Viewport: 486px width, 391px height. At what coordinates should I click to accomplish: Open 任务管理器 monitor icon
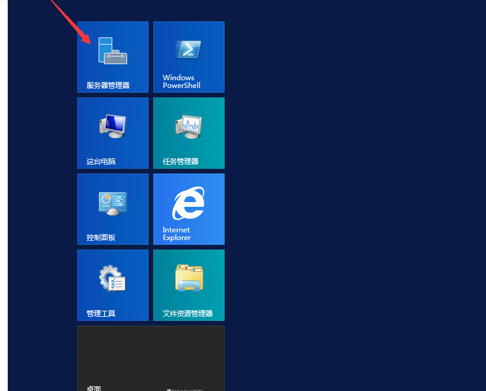coord(188,127)
